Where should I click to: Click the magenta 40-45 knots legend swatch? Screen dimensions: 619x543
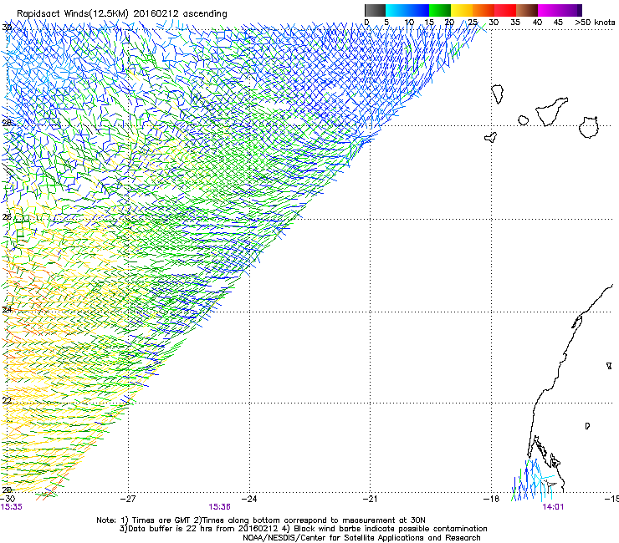pyautogui.click(x=549, y=10)
